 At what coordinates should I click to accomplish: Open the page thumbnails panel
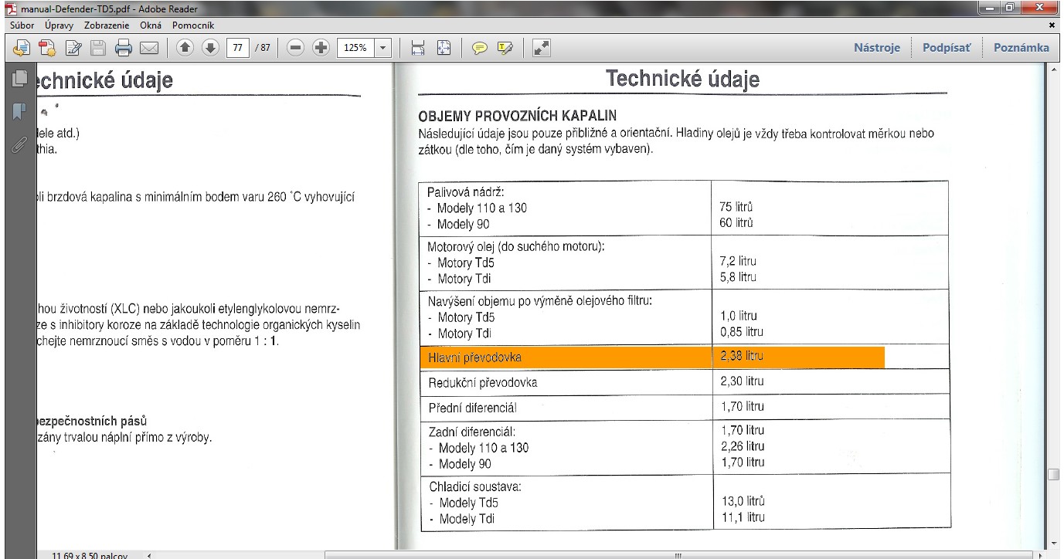click(x=19, y=78)
